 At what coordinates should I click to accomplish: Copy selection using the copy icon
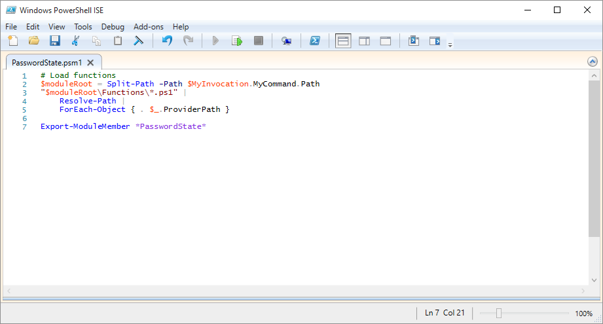(x=96, y=41)
